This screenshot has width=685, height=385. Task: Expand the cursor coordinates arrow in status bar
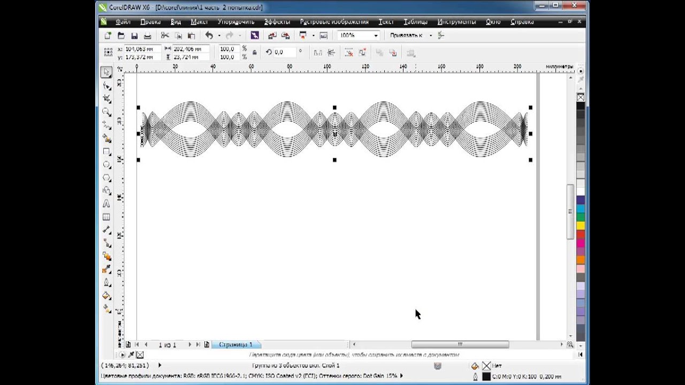[159, 365]
